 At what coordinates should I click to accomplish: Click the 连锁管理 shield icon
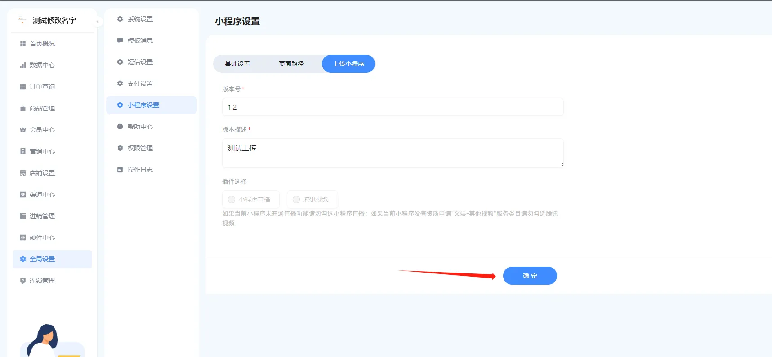click(x=23, y=281)
